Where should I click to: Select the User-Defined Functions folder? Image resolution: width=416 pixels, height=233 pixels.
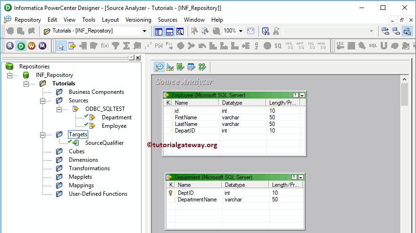(x=98, y=194)
